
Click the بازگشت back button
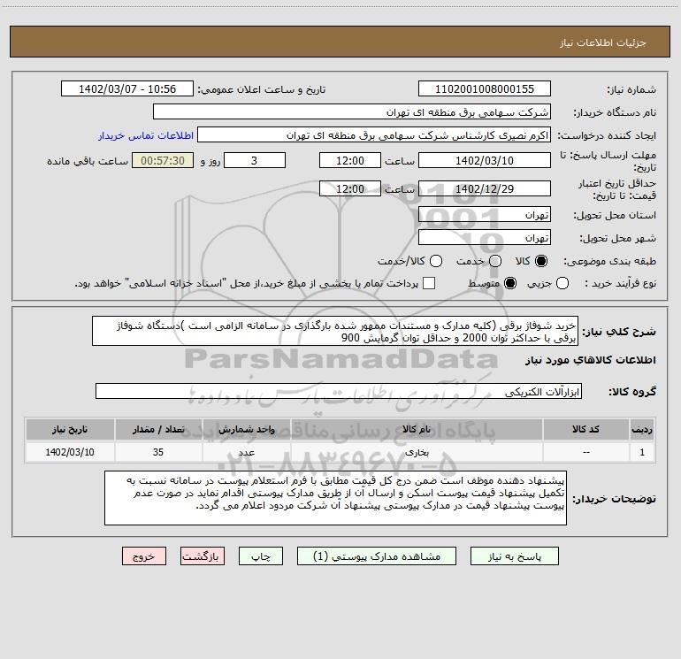point(203,556)
